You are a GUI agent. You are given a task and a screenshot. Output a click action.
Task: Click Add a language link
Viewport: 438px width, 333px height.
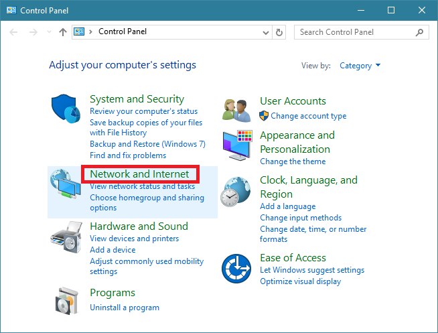pyautogui.click(x=288, y=206)
